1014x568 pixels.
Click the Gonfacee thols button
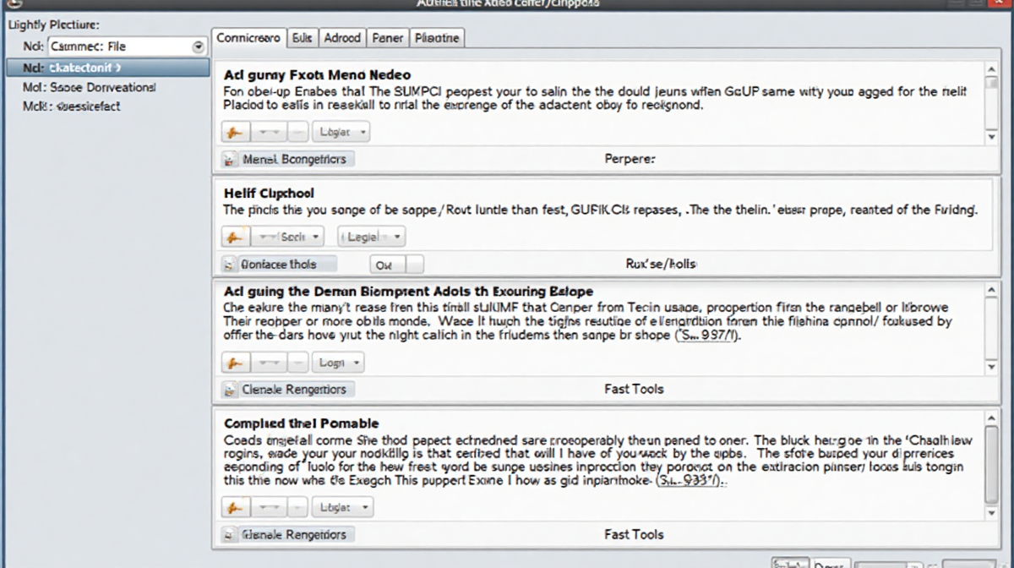pyautogui.click(x=287, y=265)
